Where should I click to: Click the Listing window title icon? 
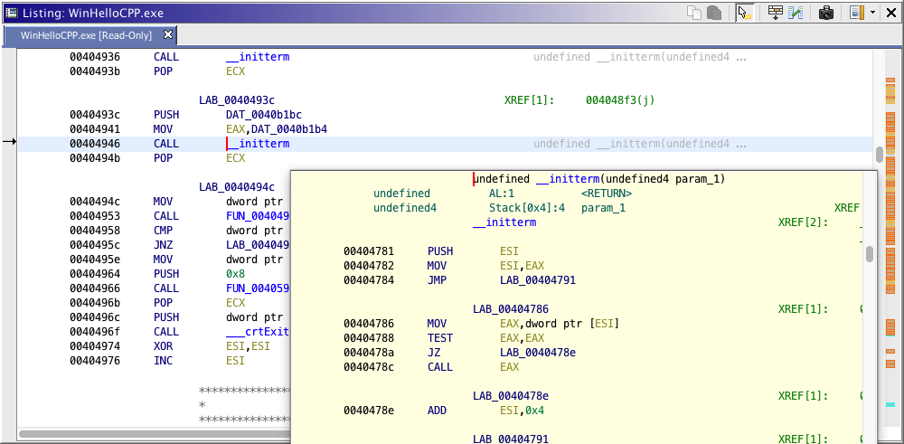[x=12, y=13]
